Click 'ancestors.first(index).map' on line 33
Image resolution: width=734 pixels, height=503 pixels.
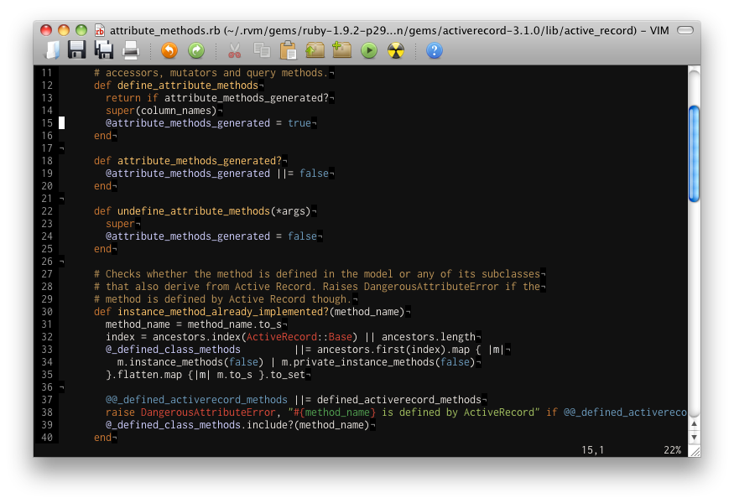[x=393, y=350]
